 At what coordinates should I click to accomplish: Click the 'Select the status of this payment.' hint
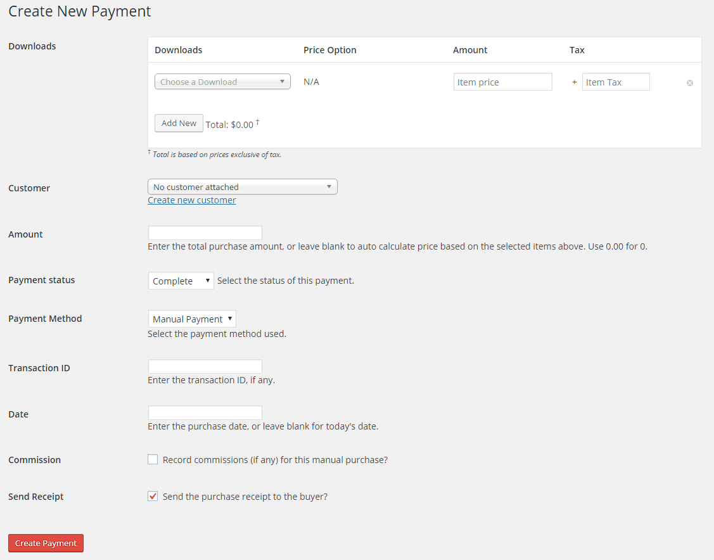286,281
